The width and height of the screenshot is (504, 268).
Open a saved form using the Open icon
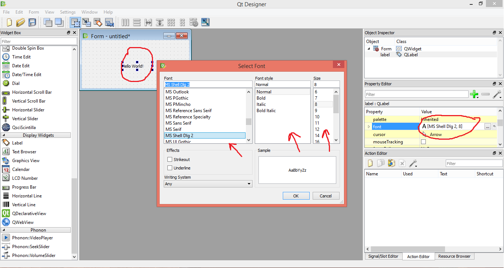coord(21,22)
